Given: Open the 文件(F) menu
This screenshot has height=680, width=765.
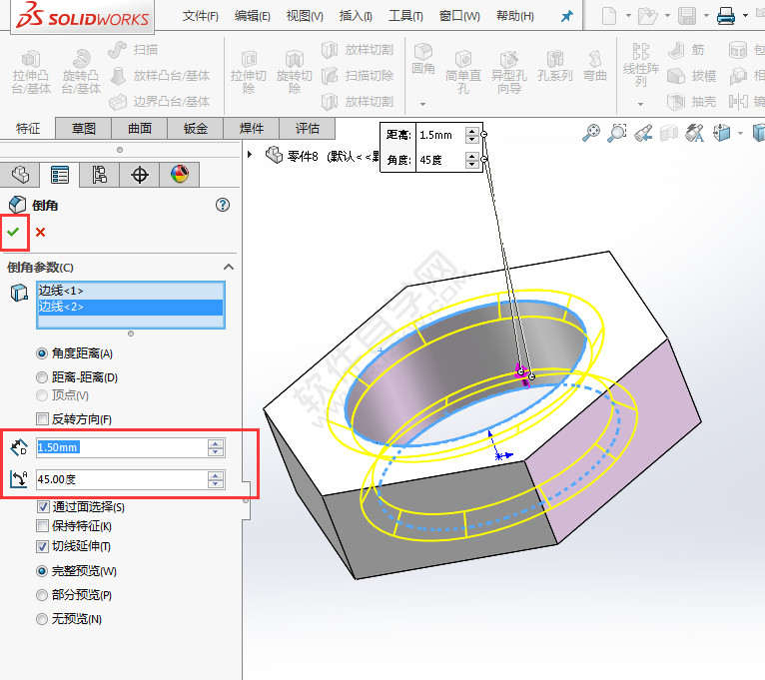Looking at the screenshot, I should point(201,16).
